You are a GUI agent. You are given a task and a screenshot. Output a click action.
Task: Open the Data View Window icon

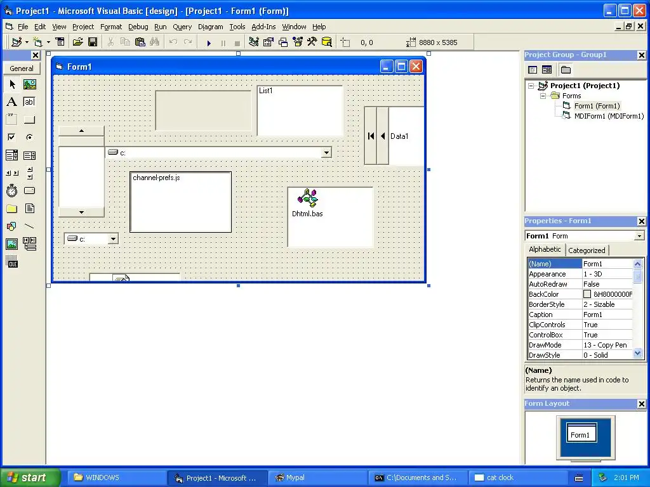click(327, 42)
